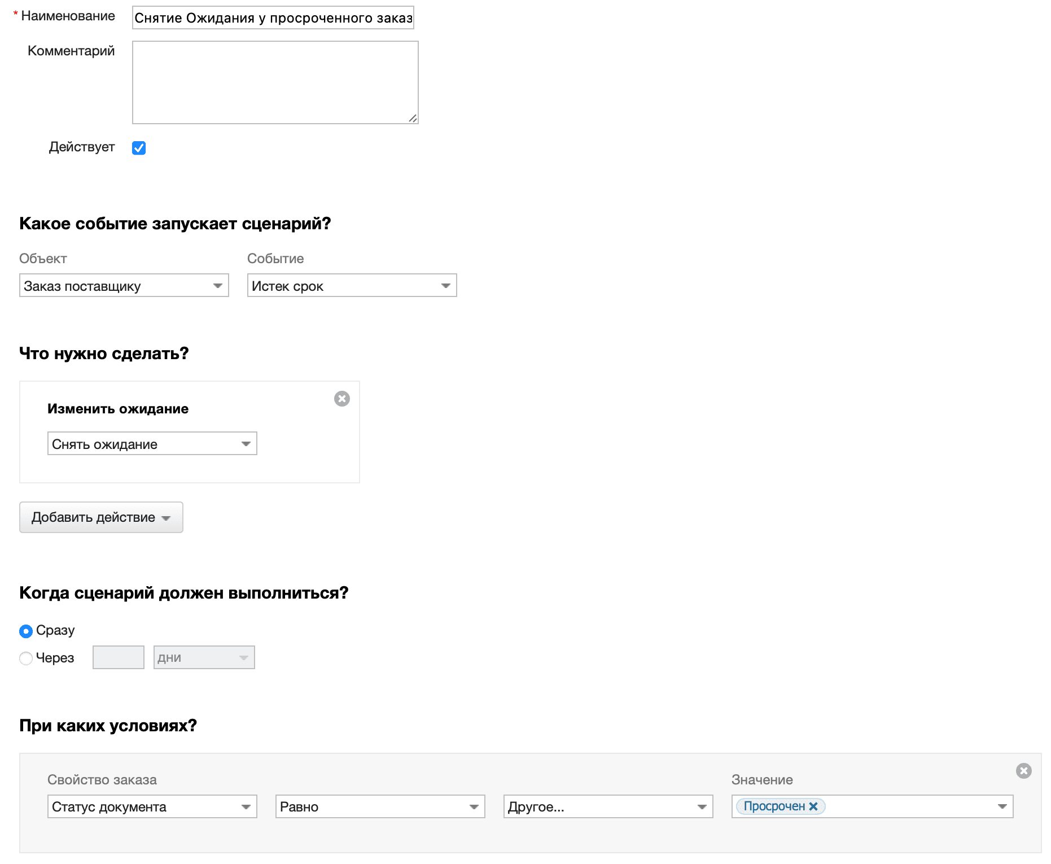This screenshot has height=864, width=1051.
Task: Click the 'Наименование' text field
Action: tap(273, 18)
